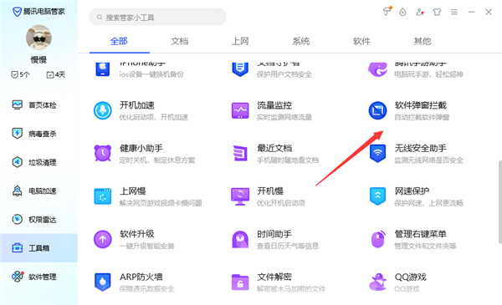Open the 软件弹窗拦截 popup blocker icon

[378, 110]
